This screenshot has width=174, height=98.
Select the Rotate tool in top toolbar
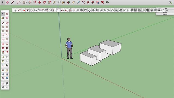point(45,2)
